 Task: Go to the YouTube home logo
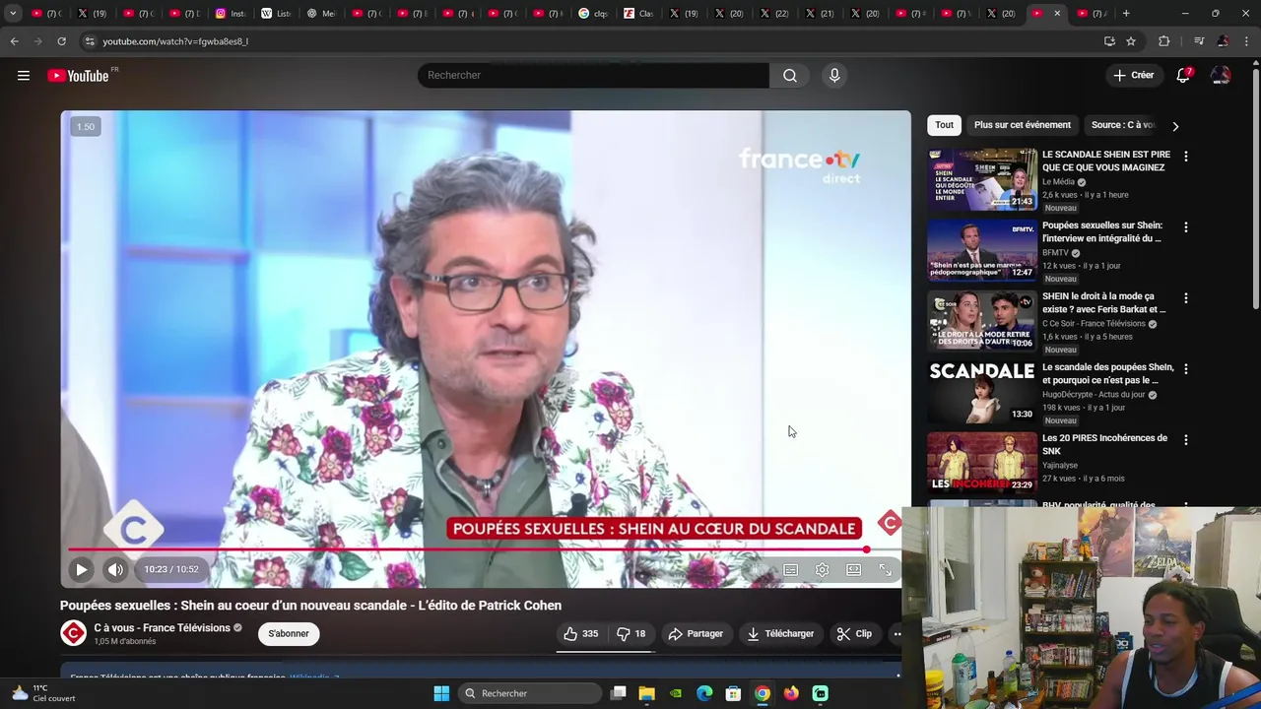[x=79, y=76]
